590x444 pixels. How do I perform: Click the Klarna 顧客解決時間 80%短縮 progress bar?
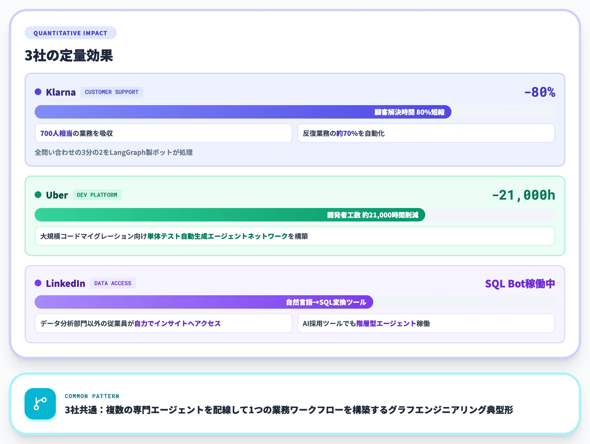[243, 112]
